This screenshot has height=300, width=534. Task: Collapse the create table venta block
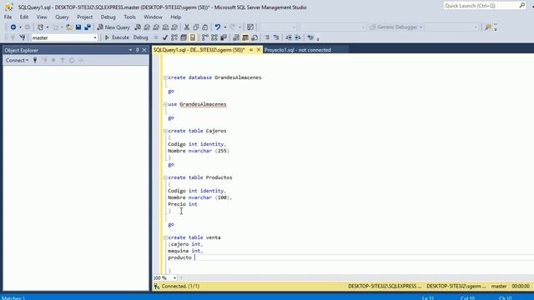165,237
